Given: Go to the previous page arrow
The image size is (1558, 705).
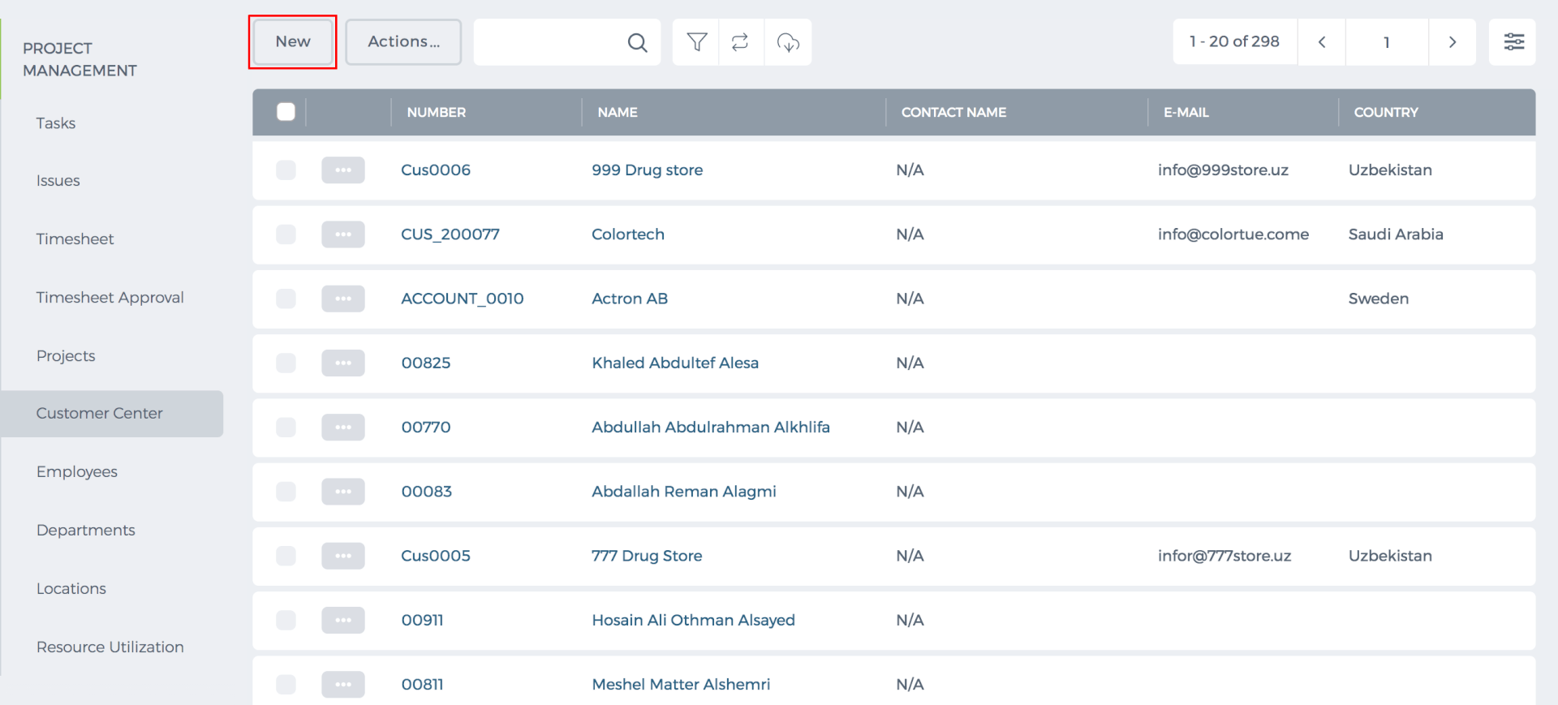Looking at the screenshot, I should click(x=1322, y=42).
